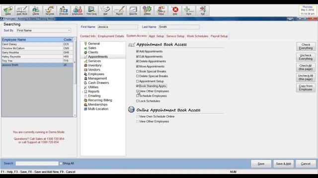Screen dimensions: 318x178
Task: Select Memberships in the access tree
Action: [98, 104]
